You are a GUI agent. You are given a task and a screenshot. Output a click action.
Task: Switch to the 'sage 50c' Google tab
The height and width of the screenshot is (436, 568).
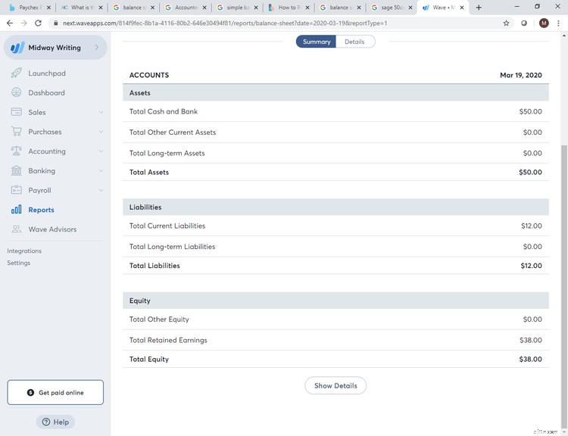click(392, 8)
